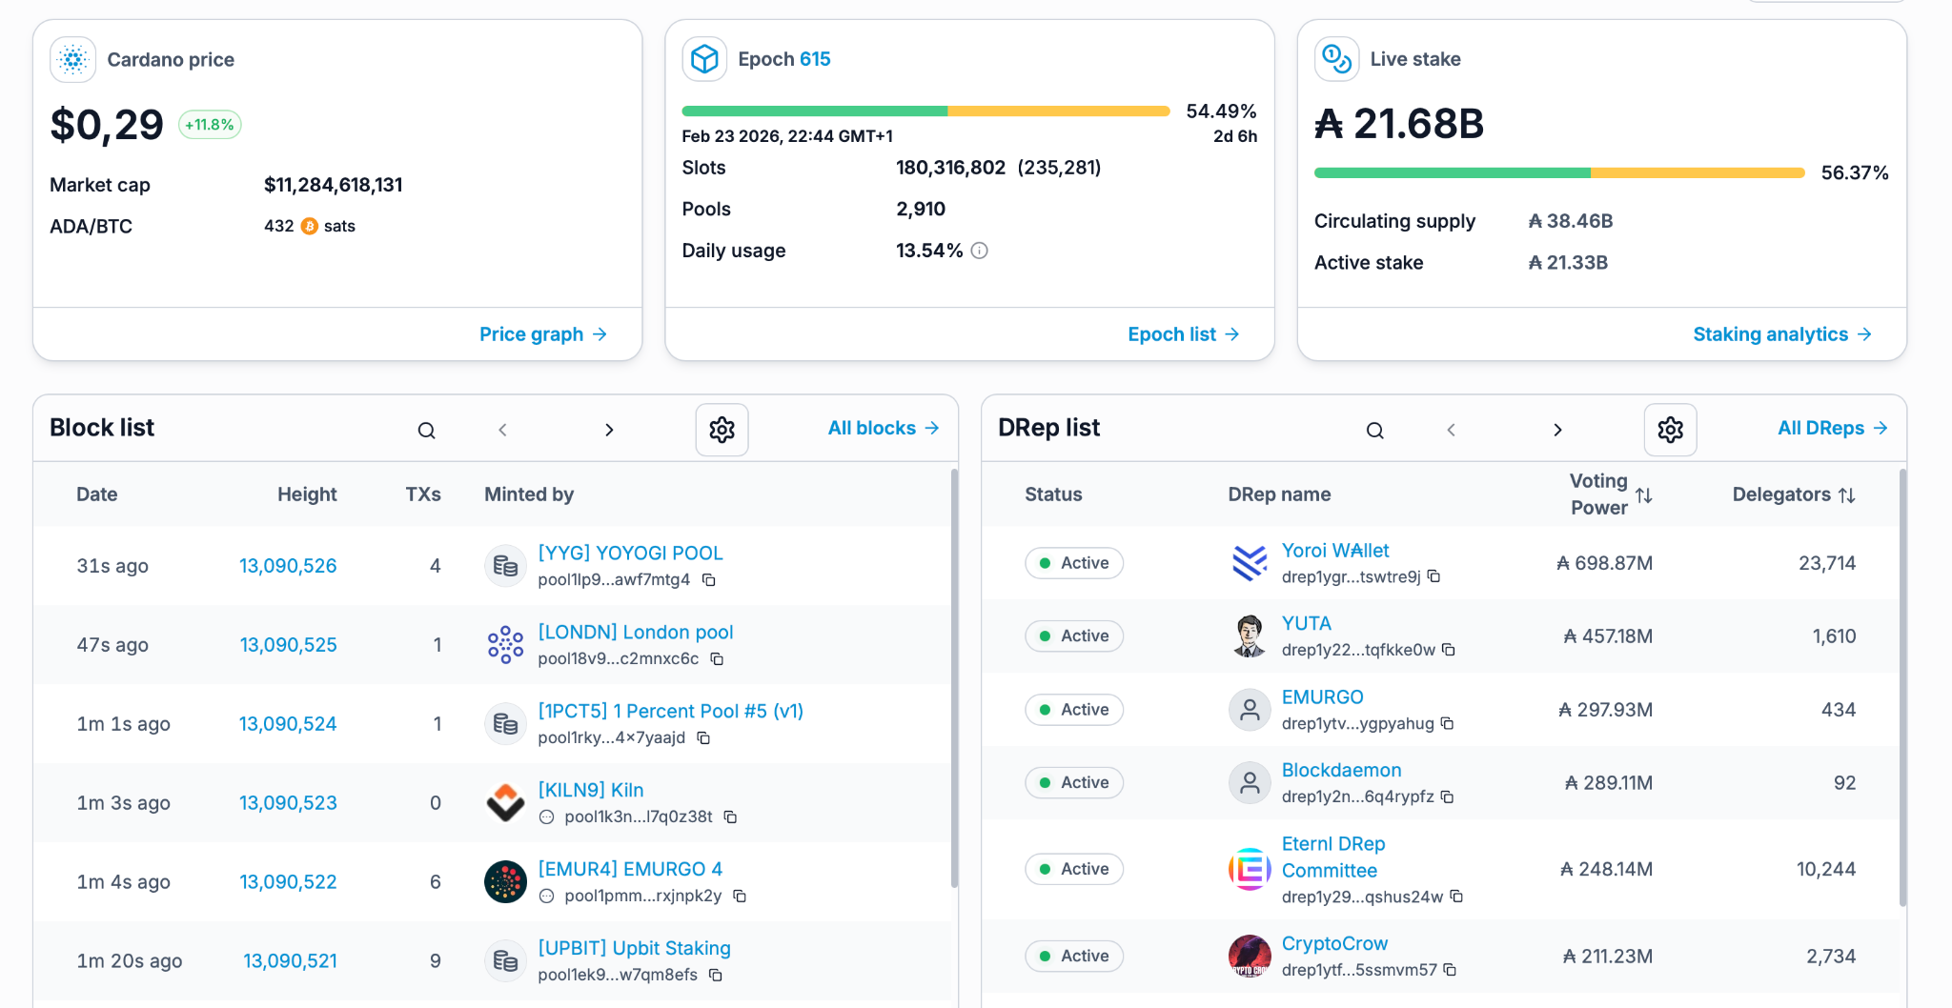
Task: Click EMURGO 4 pool logo
Action: (505, 881)
